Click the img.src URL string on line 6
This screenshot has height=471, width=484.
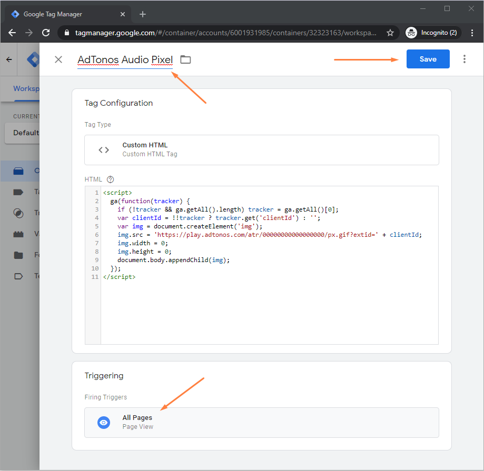click(x=266, y=235)
